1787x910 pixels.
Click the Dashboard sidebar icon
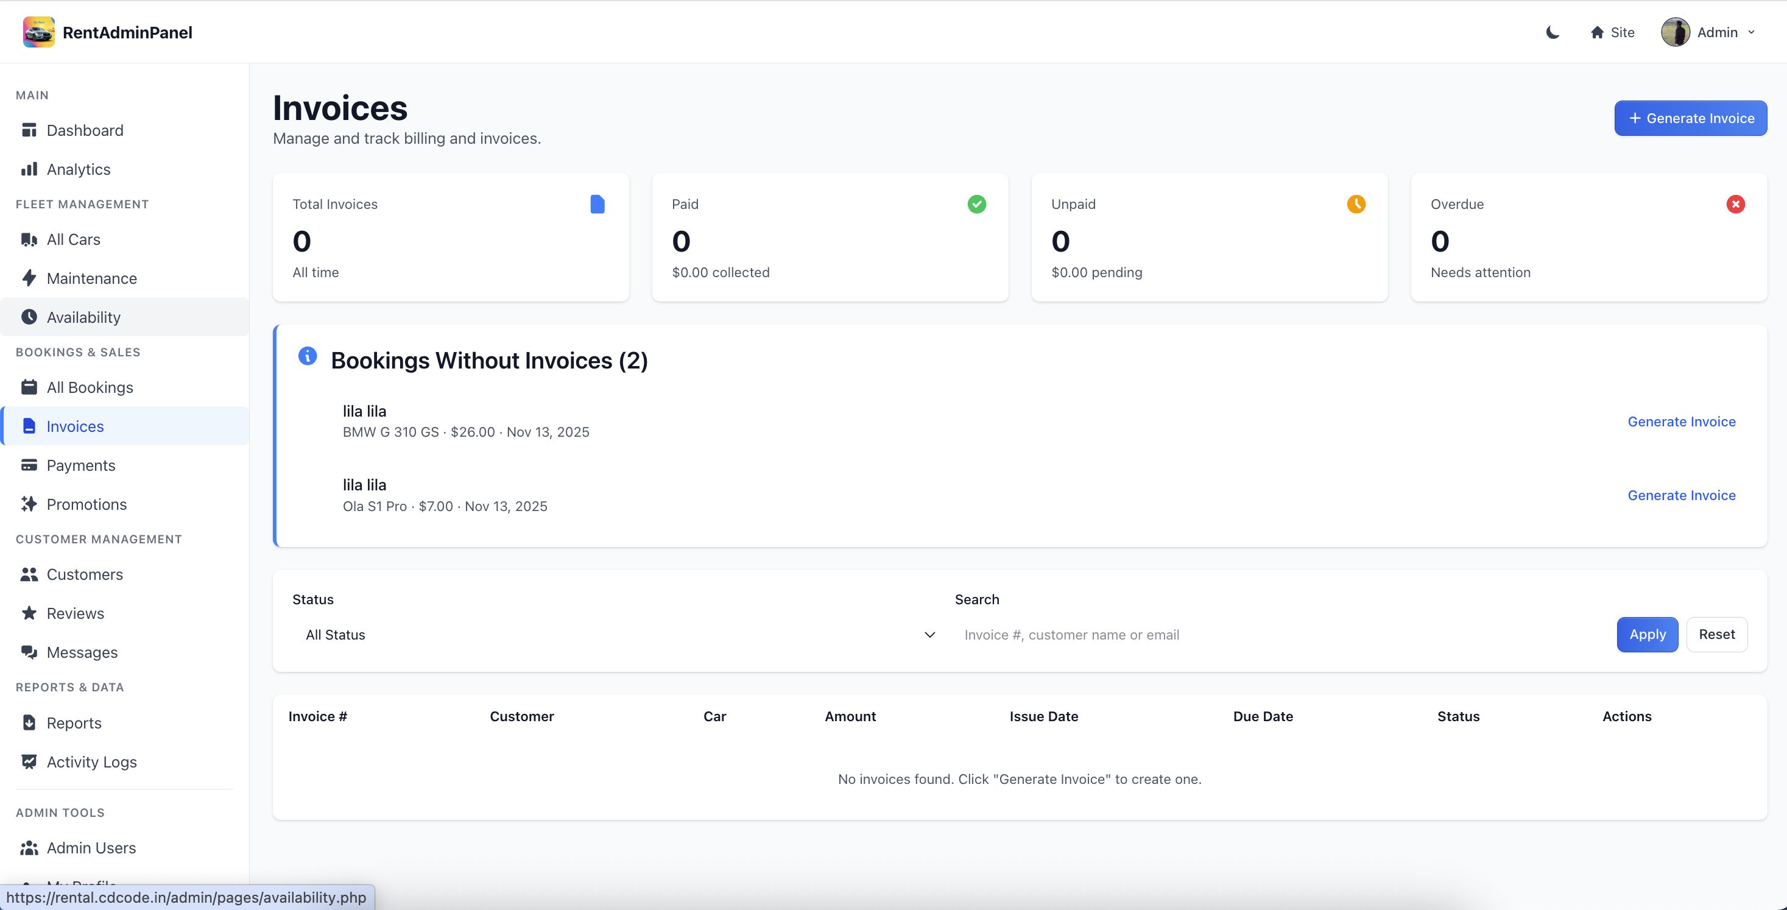click(x=29, y=130)
